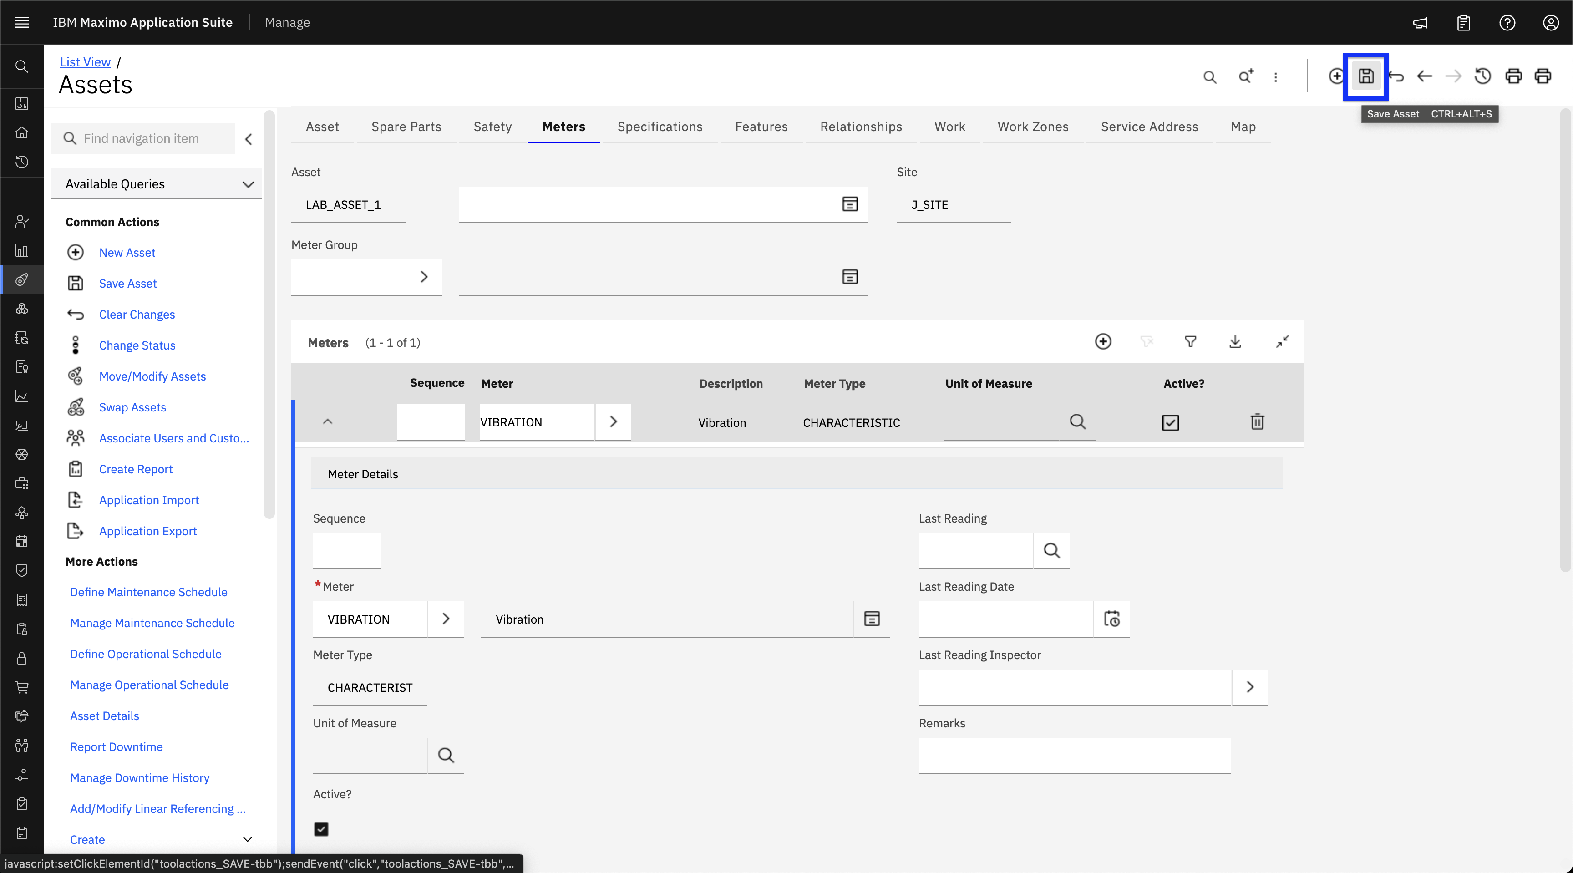Click the Save Asset toolbar icon
Viewport: 1573px width, 873px height.
point(1366,76)
